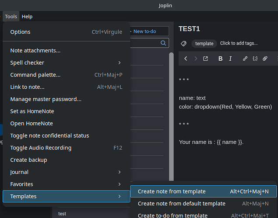Image resolution: width=278 pixels, height=218 pixels.
Task: Select Toggle note confidential status
Action: pos(66,136)
